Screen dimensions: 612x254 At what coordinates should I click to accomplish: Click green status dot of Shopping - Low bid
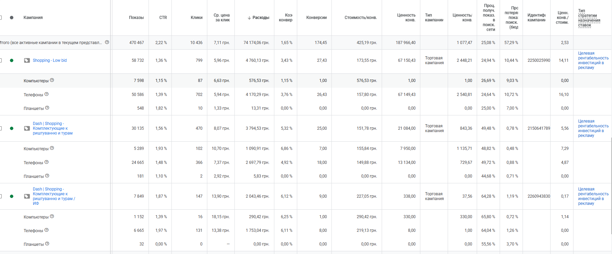point(12,60)
